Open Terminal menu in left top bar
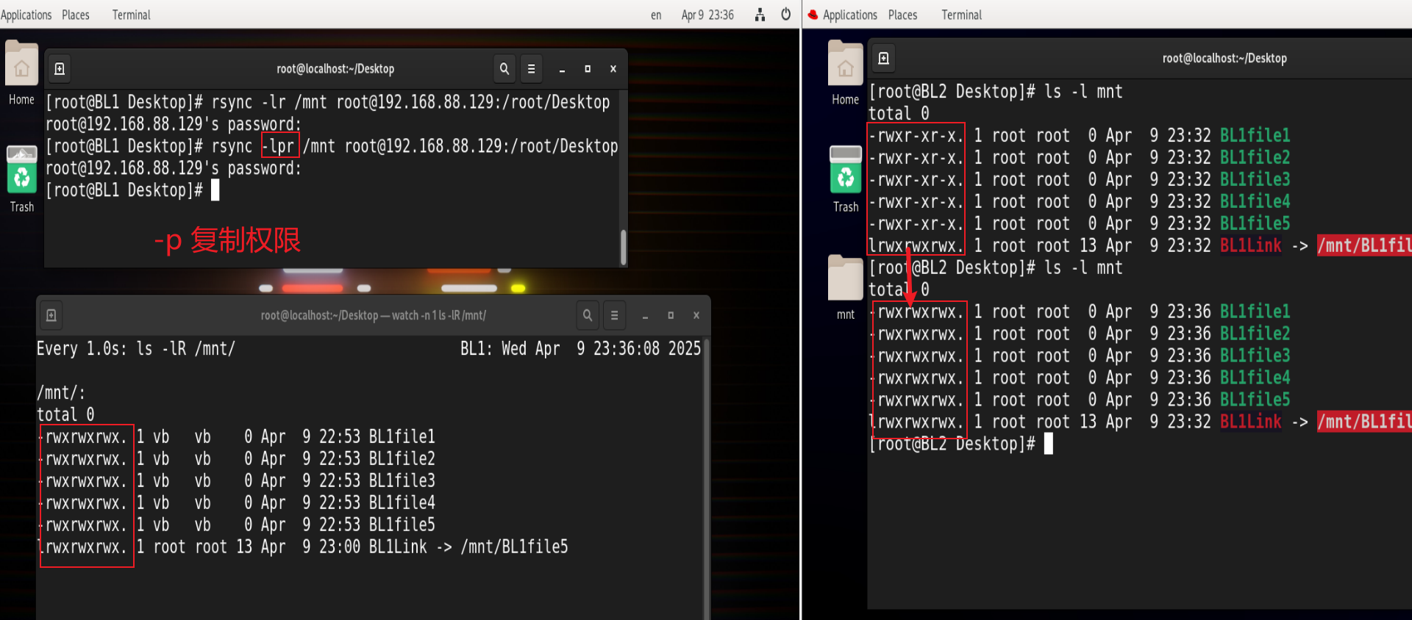 point(131,15)
